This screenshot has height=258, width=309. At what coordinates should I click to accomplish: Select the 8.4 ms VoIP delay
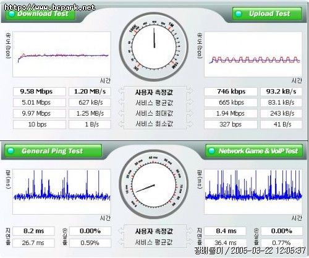click(225, 231)
